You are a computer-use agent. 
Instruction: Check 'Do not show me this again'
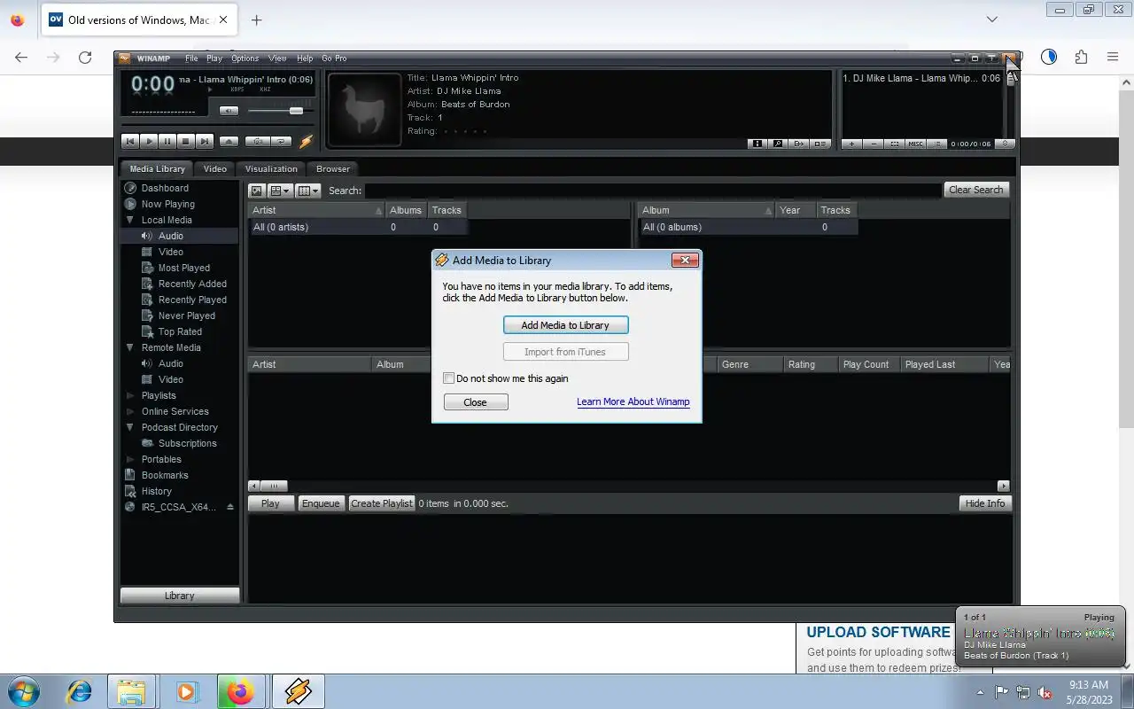click(449, 378)
